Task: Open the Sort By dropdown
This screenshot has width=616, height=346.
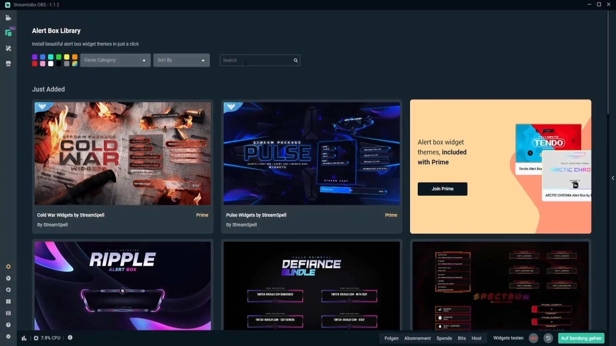Action: [182, 60]
